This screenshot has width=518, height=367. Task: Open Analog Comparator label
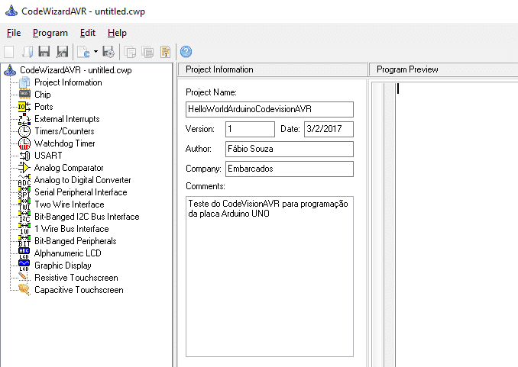(x=69, y=168)
